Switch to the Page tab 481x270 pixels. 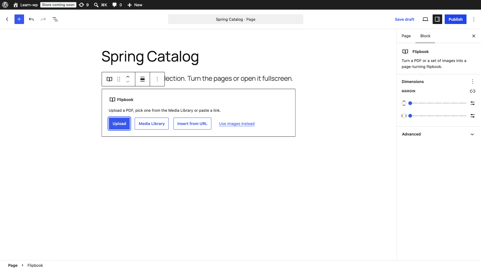coord(406,36)
